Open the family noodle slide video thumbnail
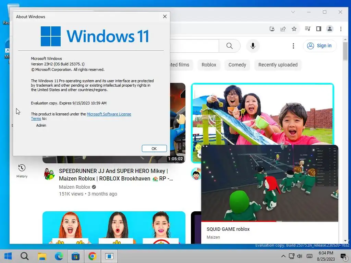This screenshot has width=351, height=263. click(x=262, y=114)
